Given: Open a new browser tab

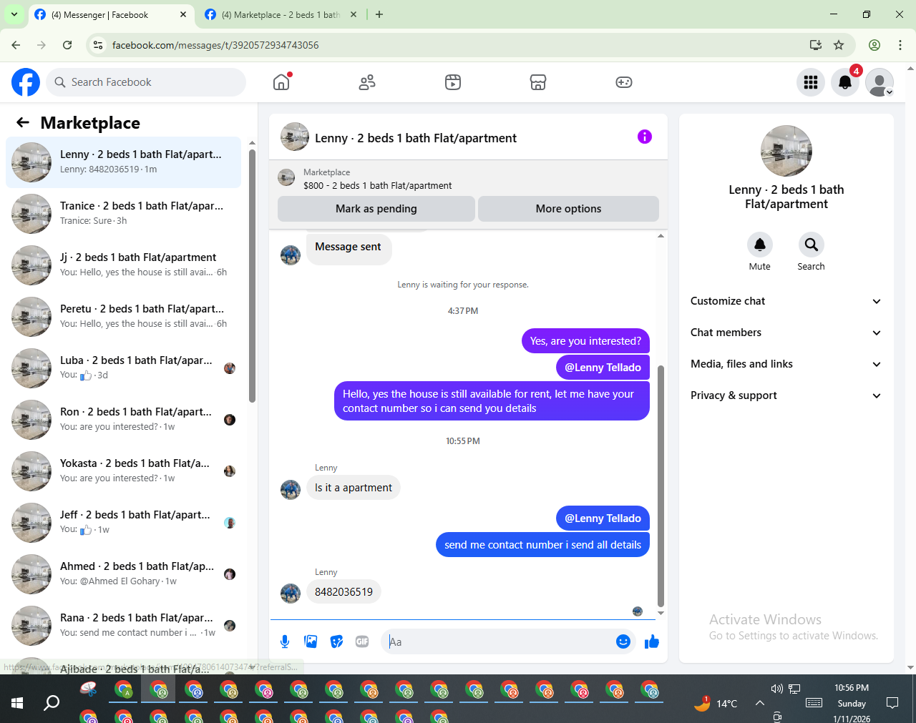Looking at the screenshot, I should click(379, 14).
